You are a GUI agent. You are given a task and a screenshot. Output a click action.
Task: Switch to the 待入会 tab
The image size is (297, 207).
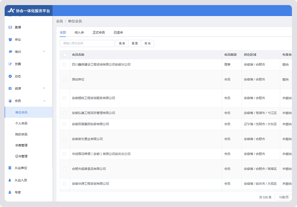(79, 32)
